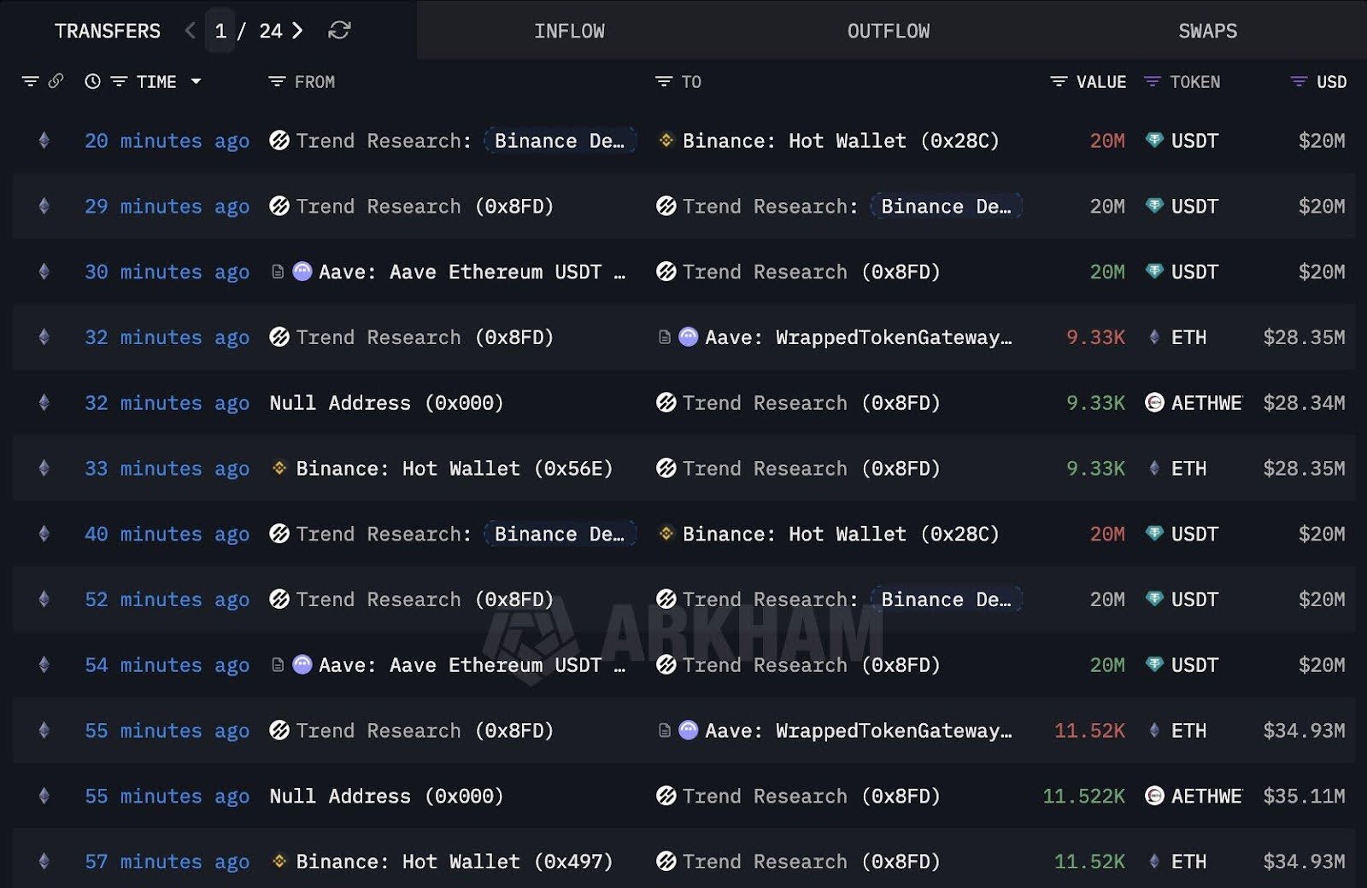The width and height of the screenshot is (1367, 888).
Task: Click the filter icon next to the VALUE header
Action: point(1058,81)
